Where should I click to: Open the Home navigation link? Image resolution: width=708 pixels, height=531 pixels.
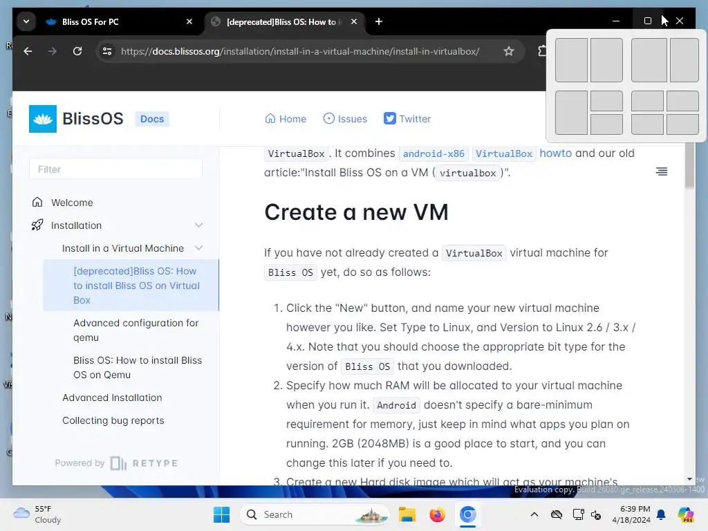coord(286,119)
